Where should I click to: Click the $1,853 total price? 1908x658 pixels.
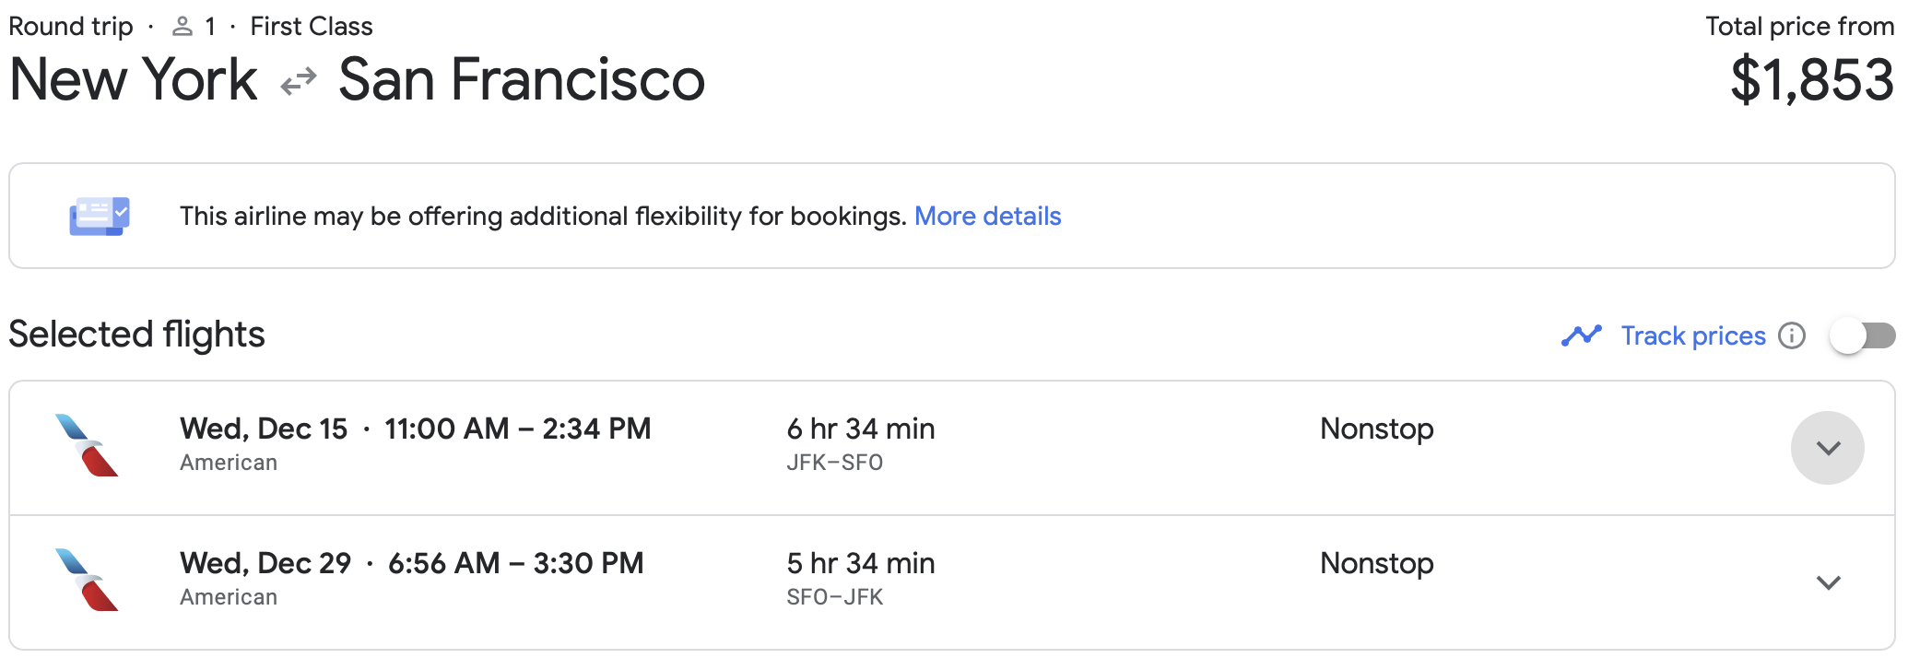pyautogui.click(x=1811, y=80)
